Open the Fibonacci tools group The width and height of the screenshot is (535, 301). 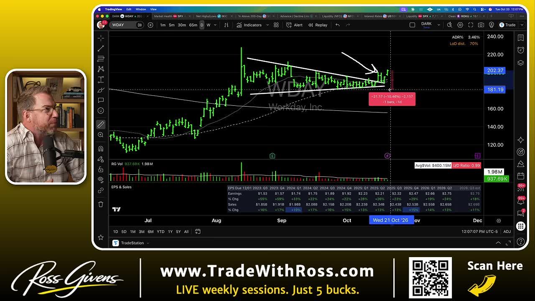(x=101, y=59)
